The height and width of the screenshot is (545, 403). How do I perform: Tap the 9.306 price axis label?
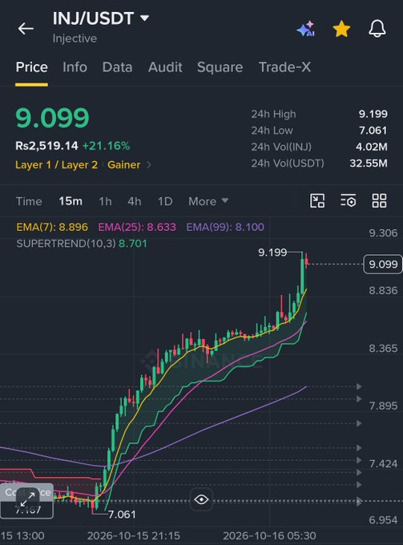(x=383, y=233)
